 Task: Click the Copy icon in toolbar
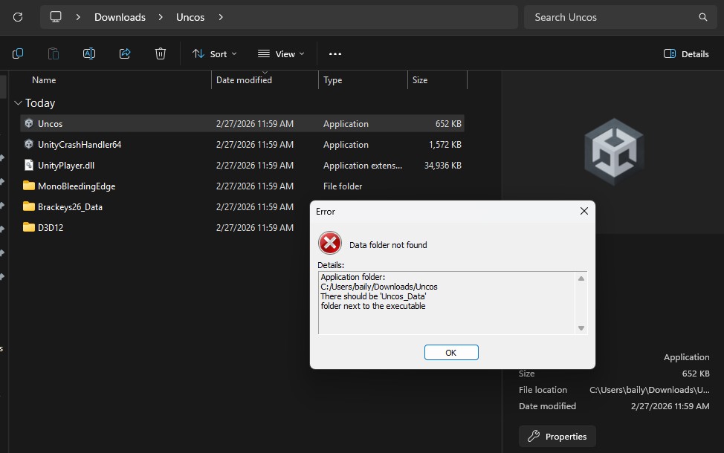click(18, 53)
